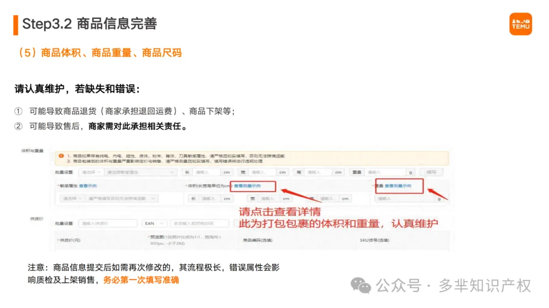549x308 pixels.
Task: Open 查看测量示例 link beside 重量
Action: click(398, 186)
